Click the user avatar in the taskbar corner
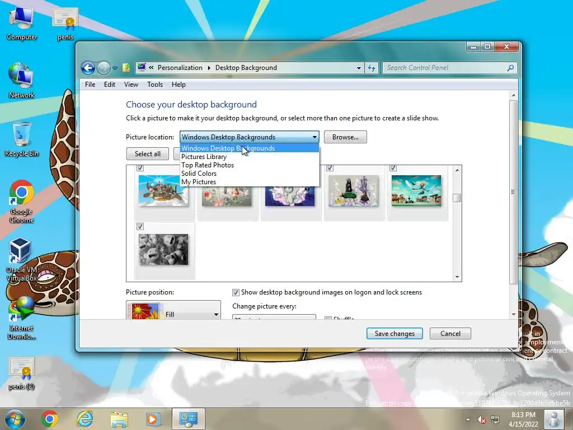Image resolution: width=573 pixels, height=430 pixels. coord(554,419)
